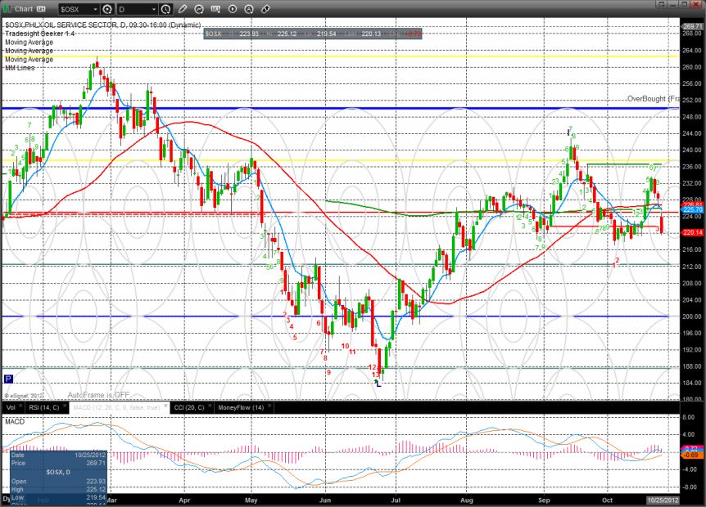Open the CCI (20, C) tab

pos(191,407)
